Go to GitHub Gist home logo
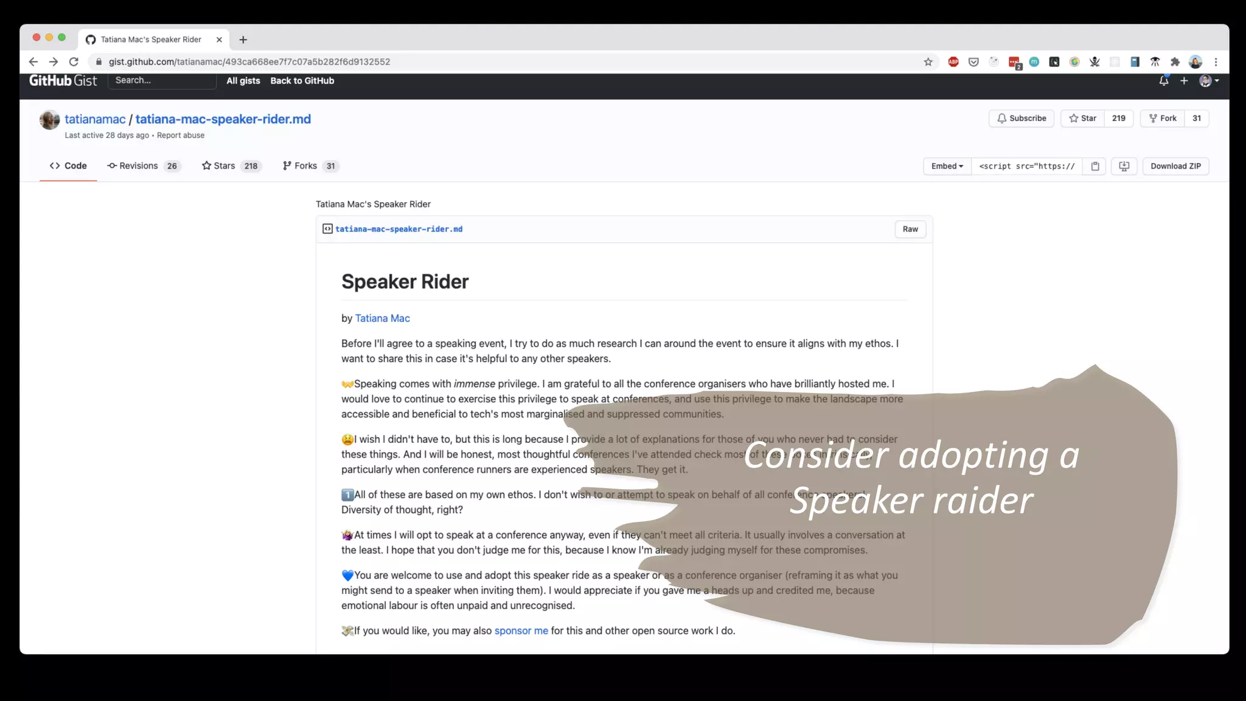Viewport: 1246px width, 701px height. (63, 80)
